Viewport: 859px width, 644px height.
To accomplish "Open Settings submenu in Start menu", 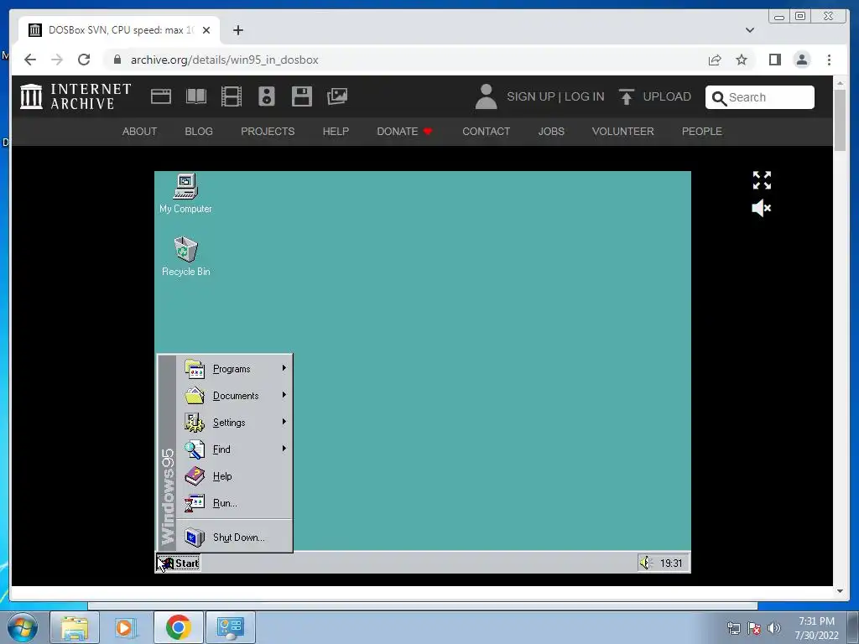I will pos(236,423).
